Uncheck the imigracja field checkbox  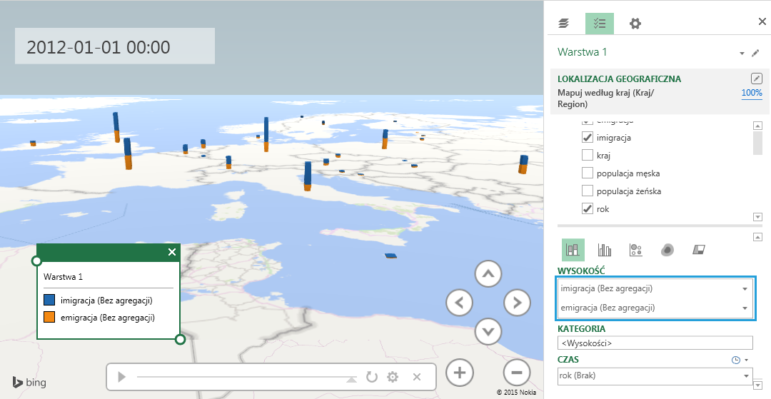[x=588, y=138]
